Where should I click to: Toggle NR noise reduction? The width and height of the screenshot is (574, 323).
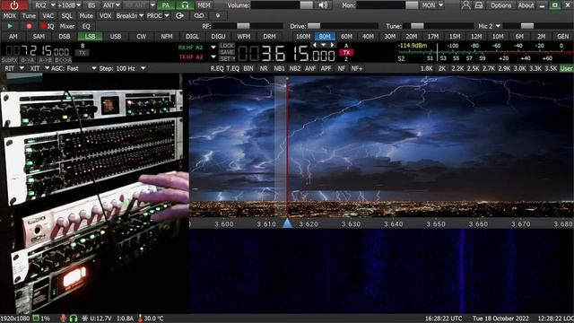coord(264,68)
